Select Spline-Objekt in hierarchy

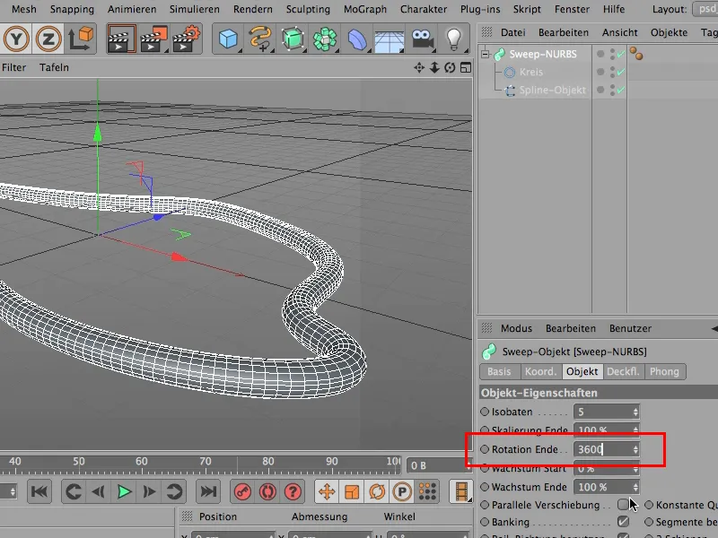[552, 91]
